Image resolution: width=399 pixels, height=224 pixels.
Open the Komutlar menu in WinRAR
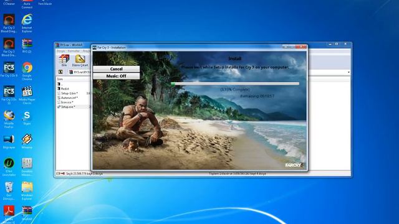pos(74,51)
